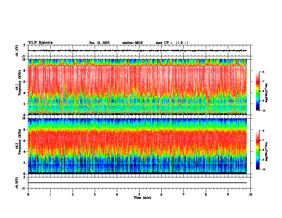Viewport: 282px width, 218px height.
Task: Click the ch.1 voltage waveform trace
Action: coord(137,51)
